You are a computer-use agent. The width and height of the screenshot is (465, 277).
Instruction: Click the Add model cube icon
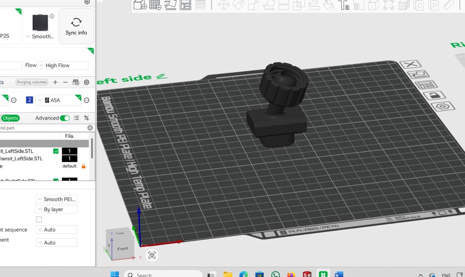[x=140, y=5]
